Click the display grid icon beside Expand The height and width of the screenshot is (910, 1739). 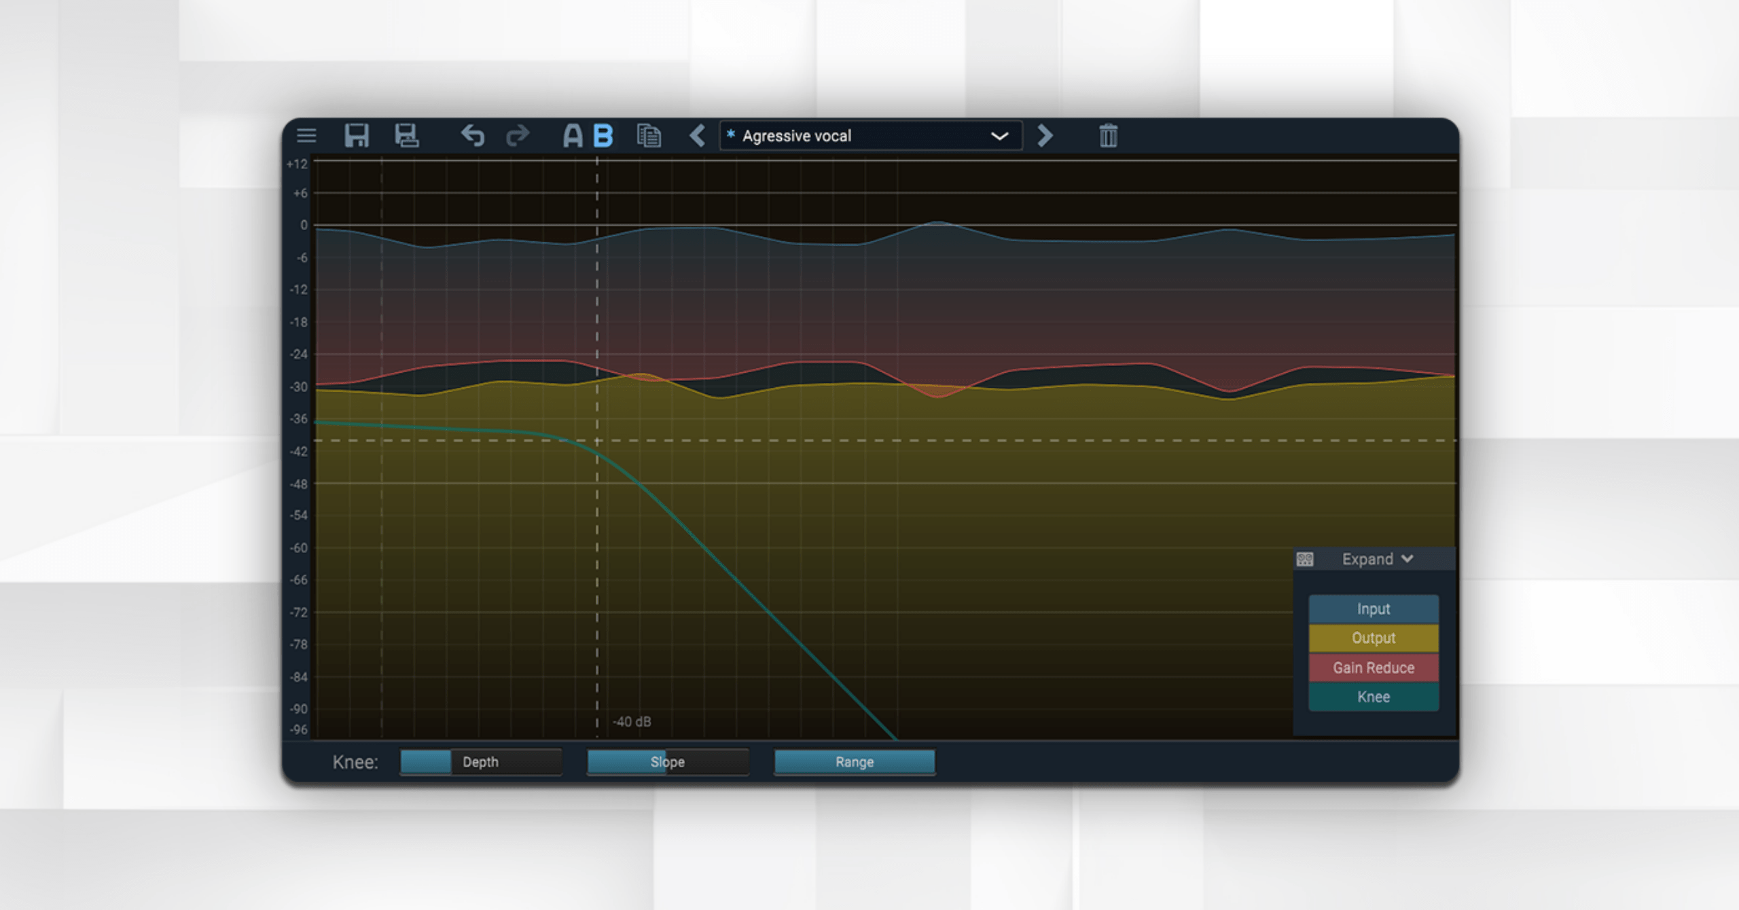click(x=1305, y=560)
